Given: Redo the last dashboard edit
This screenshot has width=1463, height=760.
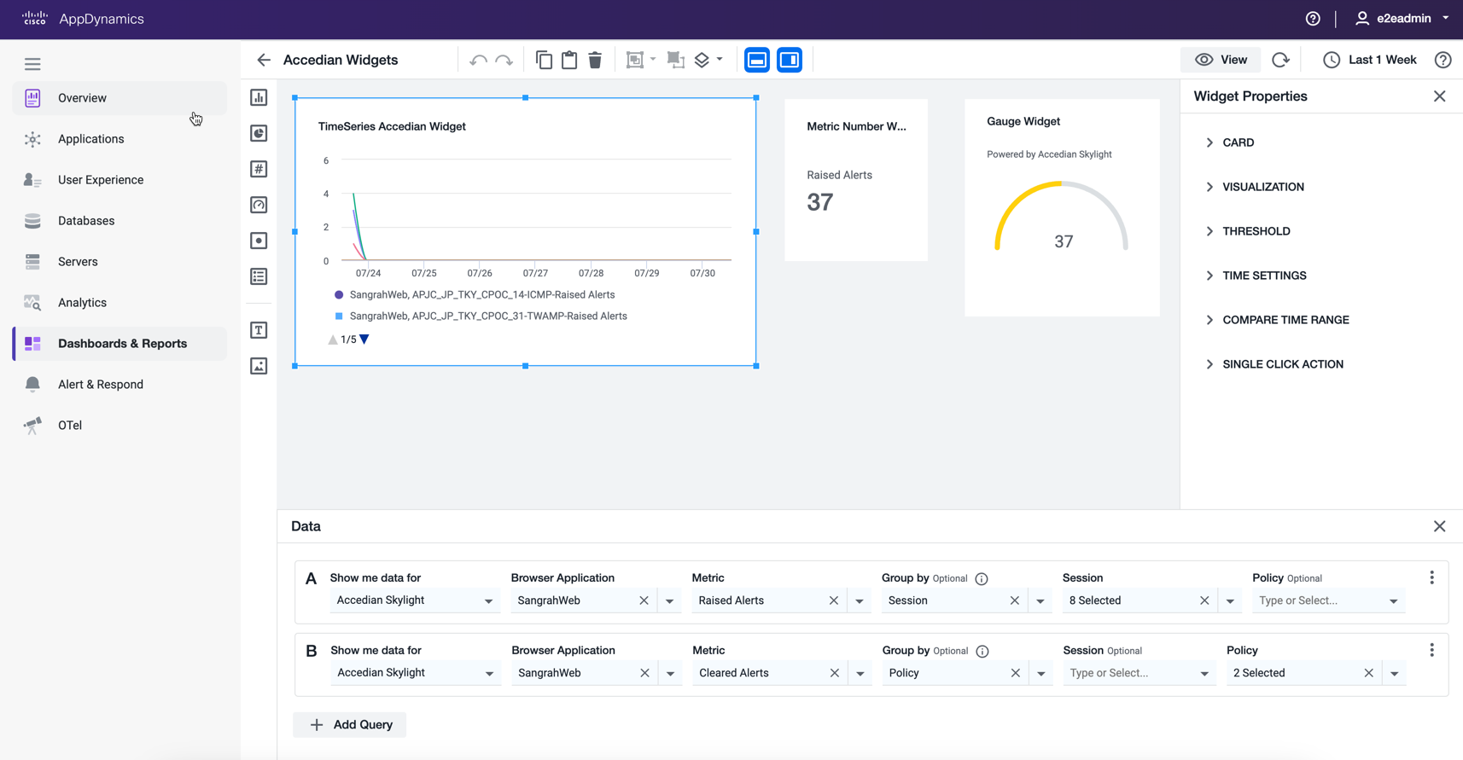Looking at the screenshot, I should (x=504, y=60).
